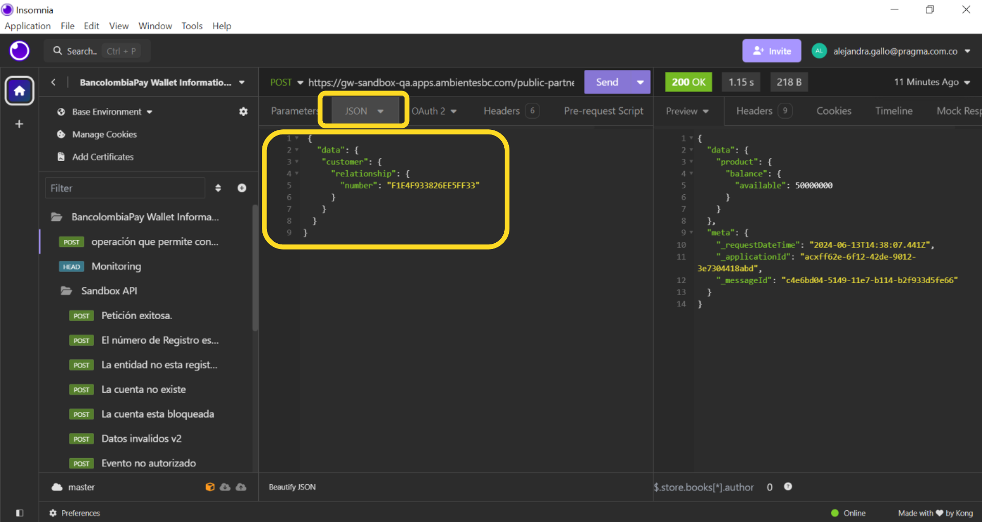Open the Timeline response tab
The image size is (982, 522).
pyautogui.click(x=894, y=111)
